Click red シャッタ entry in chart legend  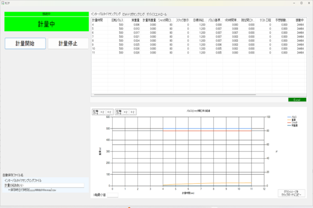click(292, 123)
